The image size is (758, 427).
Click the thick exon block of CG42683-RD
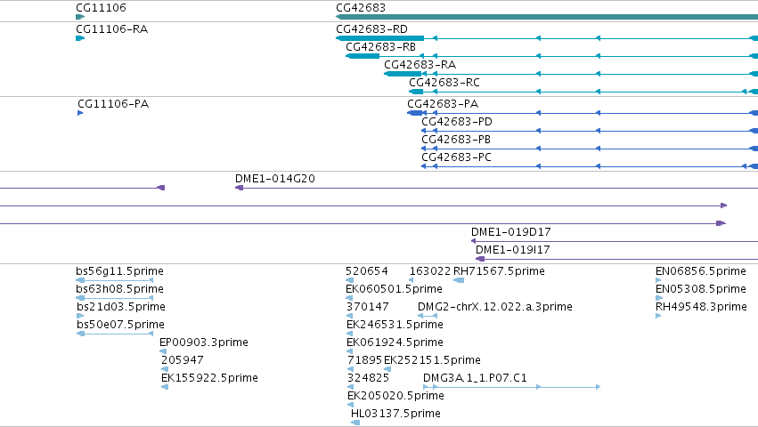[380, 38]
